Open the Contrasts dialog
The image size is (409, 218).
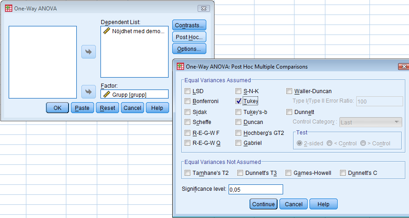point(189,25)
